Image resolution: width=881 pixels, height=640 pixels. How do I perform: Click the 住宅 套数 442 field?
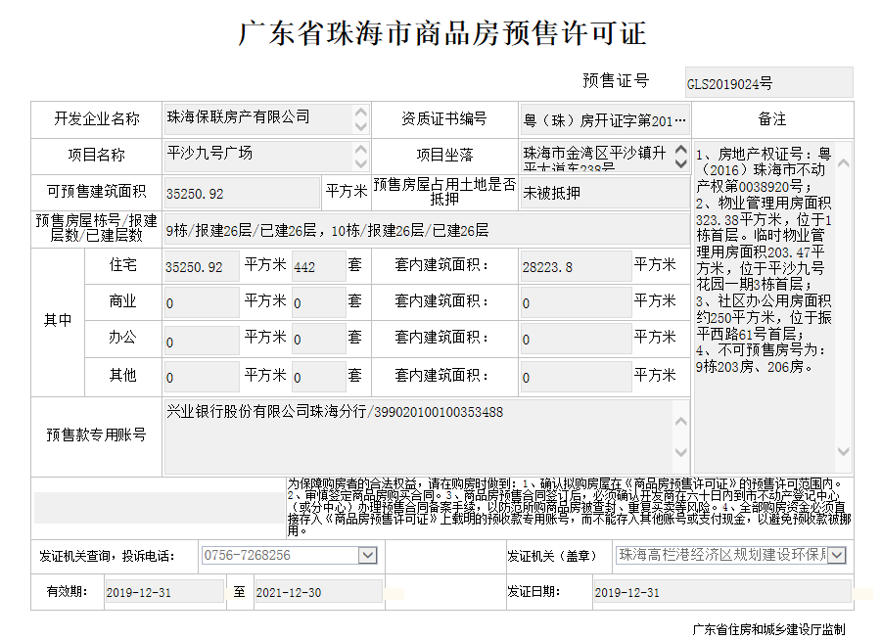coord(317,266)
